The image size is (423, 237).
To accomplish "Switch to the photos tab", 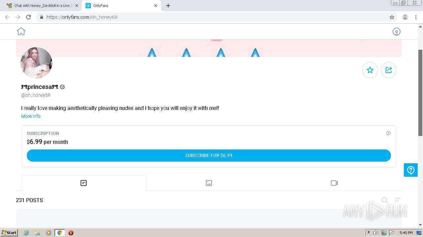I will point(209,183).
